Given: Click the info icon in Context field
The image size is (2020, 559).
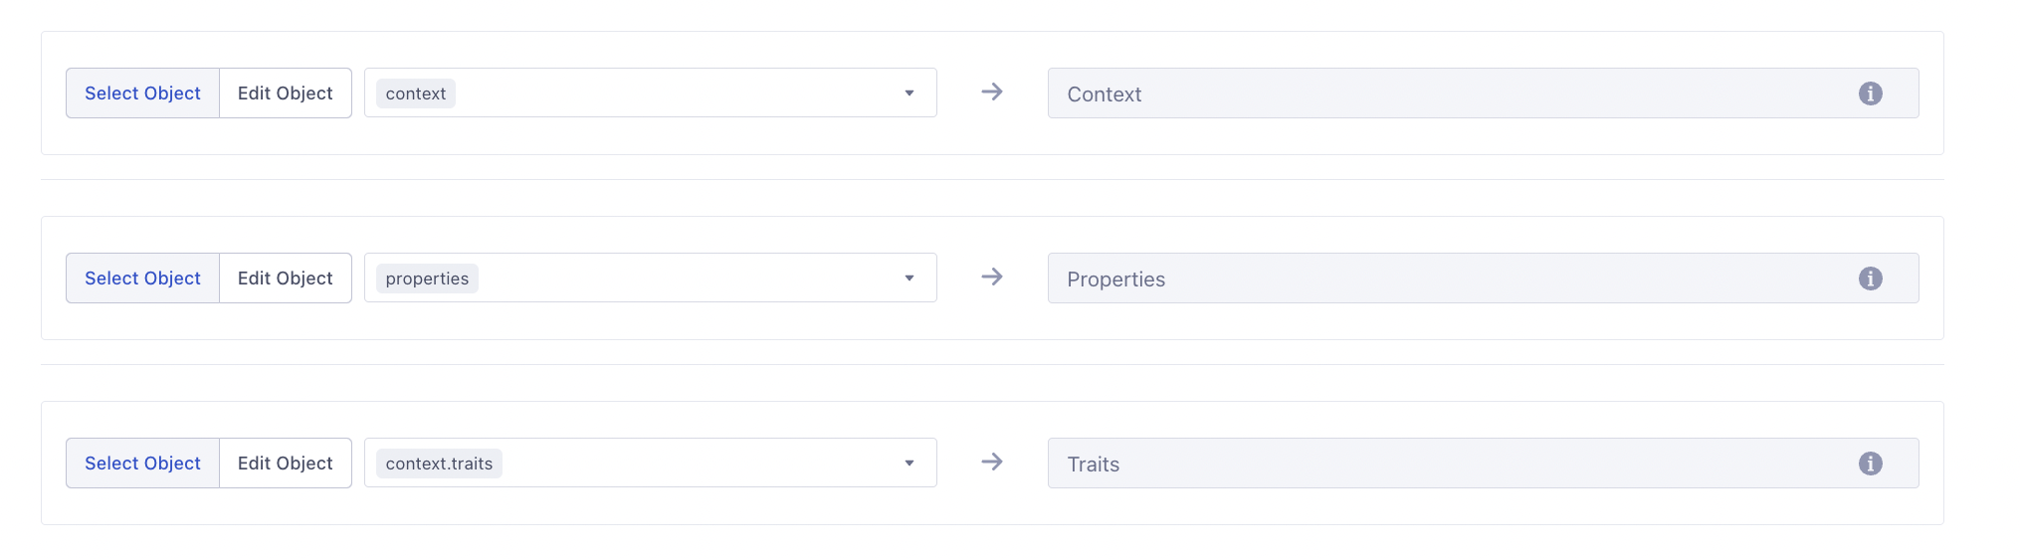Looking at the screenshot, I should pyautogui.click(x=1870, y=93).
